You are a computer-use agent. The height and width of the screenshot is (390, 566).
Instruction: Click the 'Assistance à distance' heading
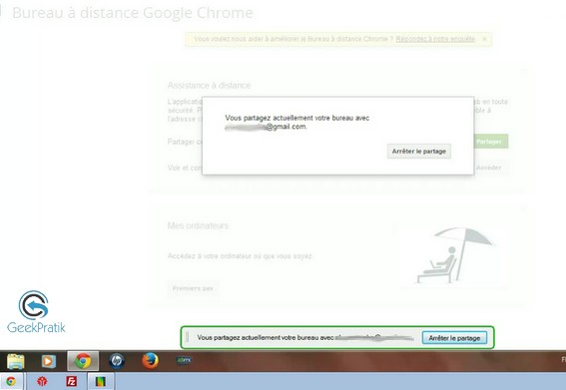[209, 86]
